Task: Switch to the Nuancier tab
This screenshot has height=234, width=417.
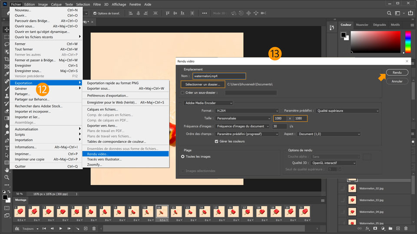Action: 362,25
